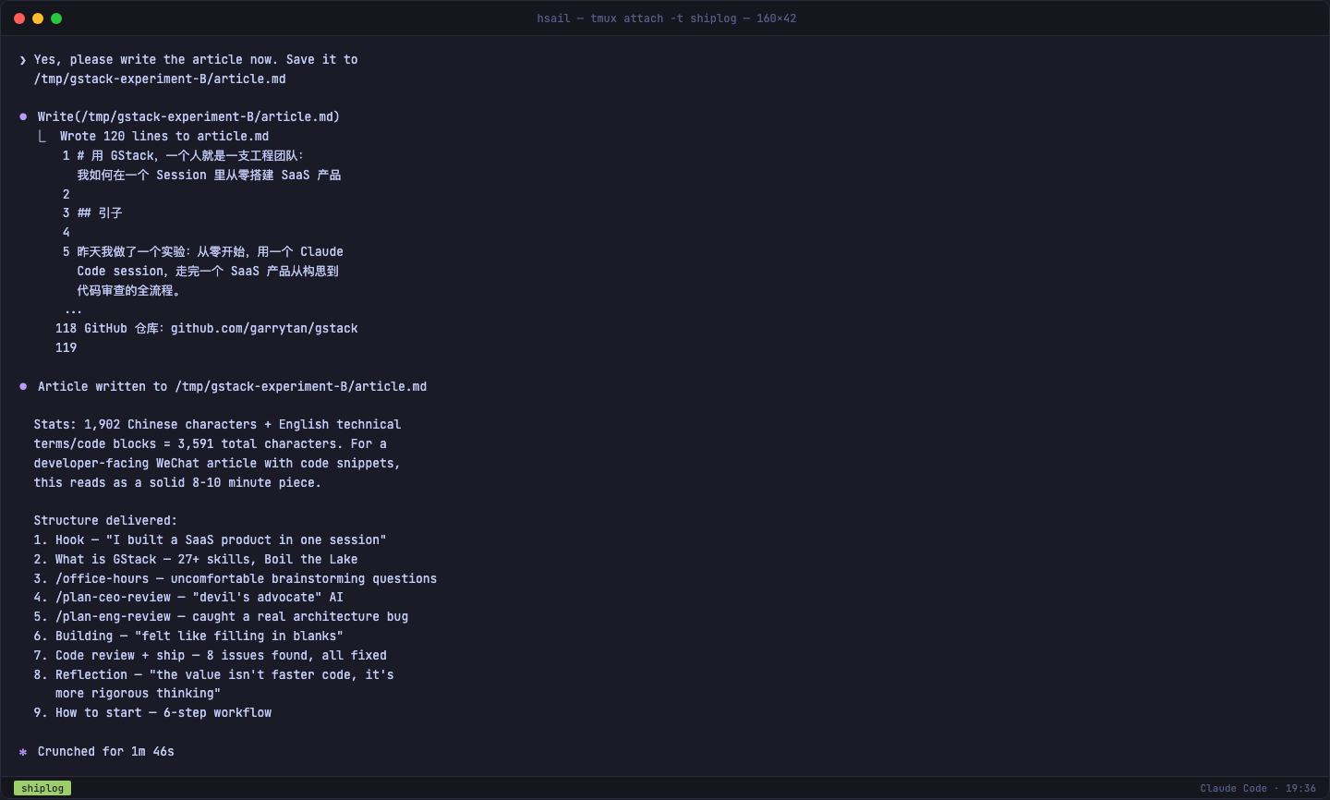Open the github.com/garrytan/gstack link
1330x800 pixels.
(x=264, y=329)
